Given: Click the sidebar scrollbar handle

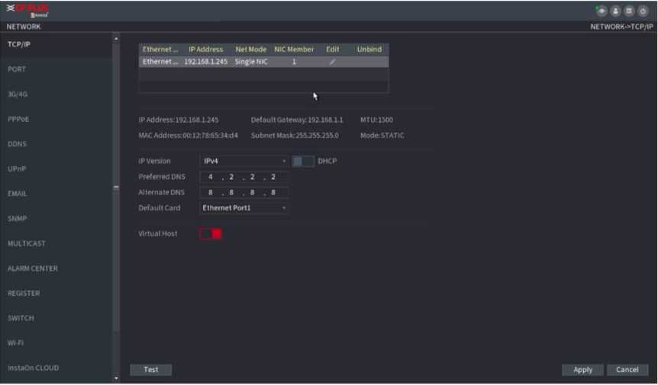Looking at the screenshot, I should point(116,188).
